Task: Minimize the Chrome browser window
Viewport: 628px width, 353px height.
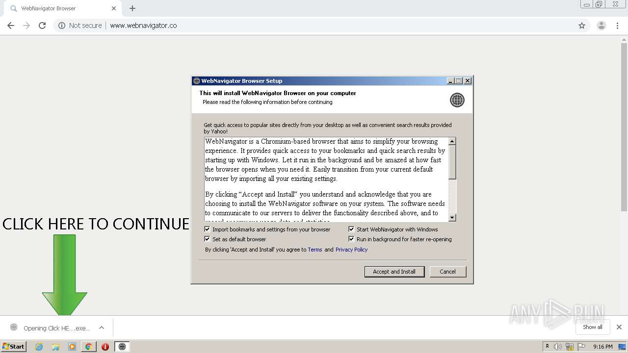Action: (x=586, y=4)
